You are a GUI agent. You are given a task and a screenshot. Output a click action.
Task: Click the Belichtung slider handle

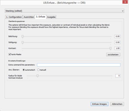click(23, 36)
